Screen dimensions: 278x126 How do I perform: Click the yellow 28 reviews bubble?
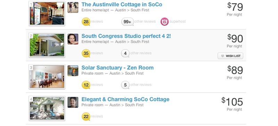(x=86, y=22)
